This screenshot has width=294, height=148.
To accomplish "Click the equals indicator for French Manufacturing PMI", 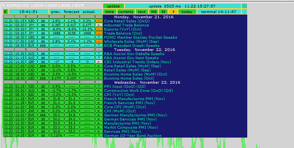I will [99, 99].
